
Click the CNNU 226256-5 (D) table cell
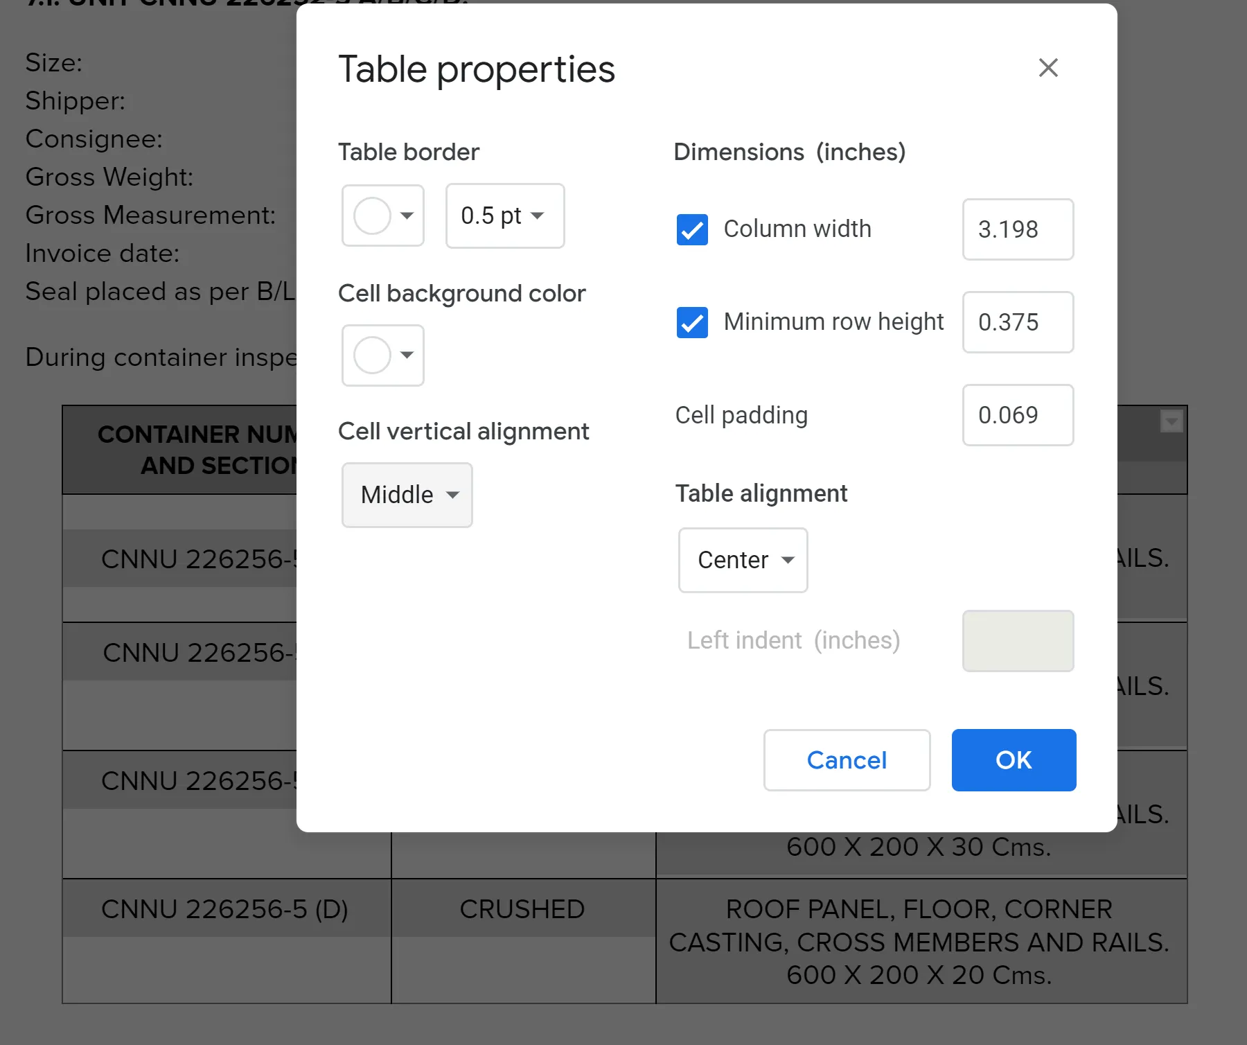(x=225, y=909)
